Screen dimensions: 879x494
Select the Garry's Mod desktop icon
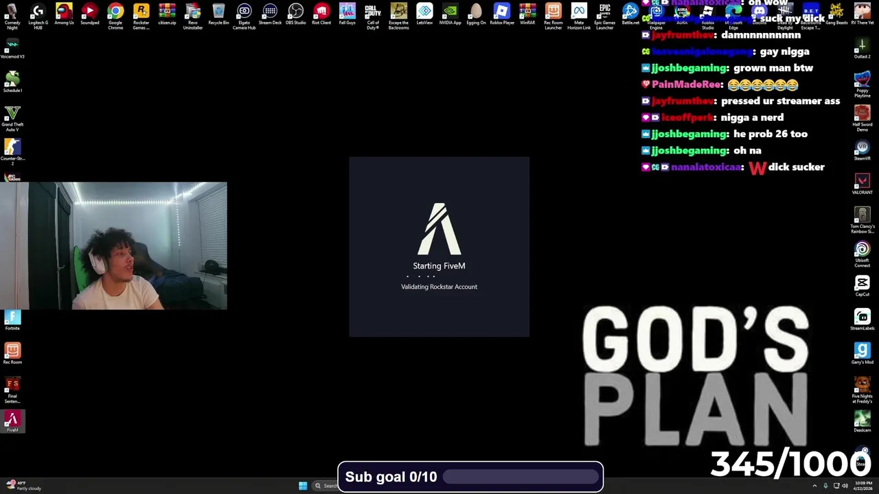tap(862, 354)
